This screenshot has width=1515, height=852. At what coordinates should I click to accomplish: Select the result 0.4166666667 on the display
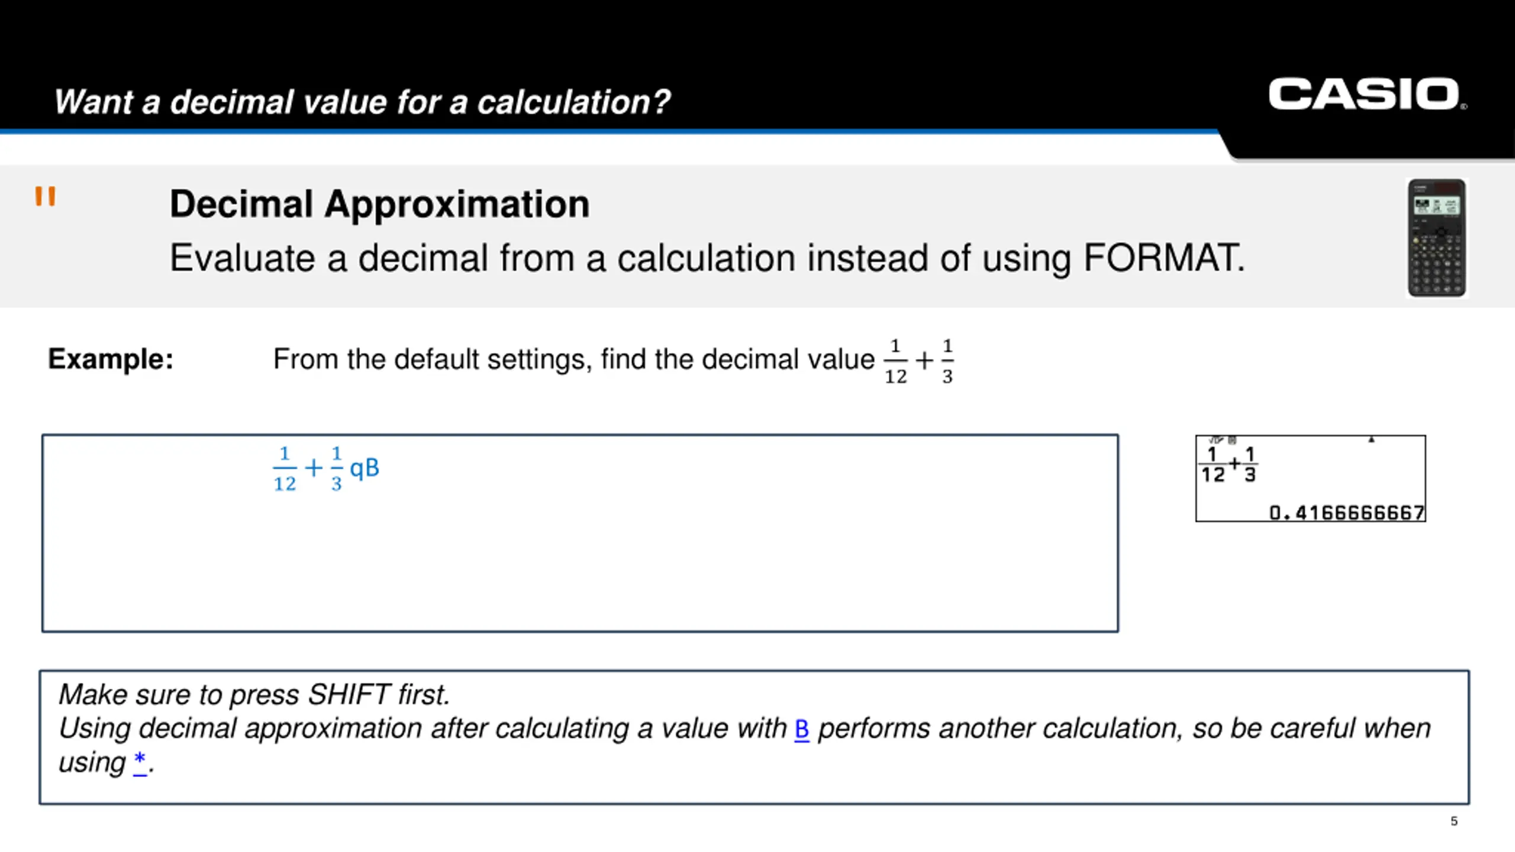[x=1347, y=512]
